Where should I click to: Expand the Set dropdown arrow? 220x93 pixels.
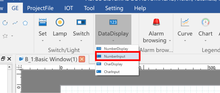point(43,41)
